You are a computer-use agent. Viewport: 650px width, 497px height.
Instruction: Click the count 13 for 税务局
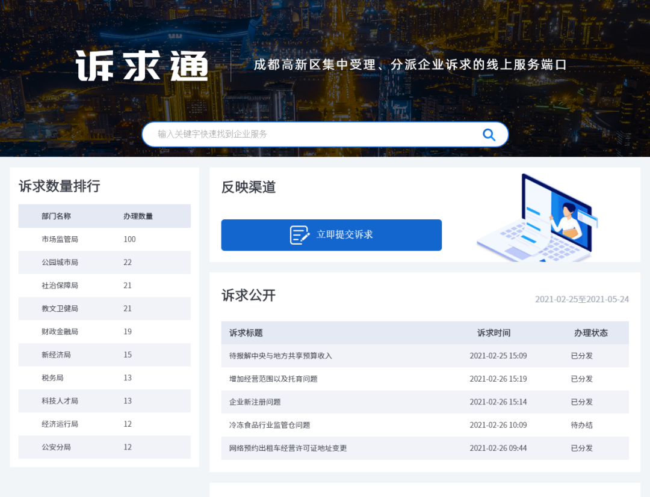point(127,378)
